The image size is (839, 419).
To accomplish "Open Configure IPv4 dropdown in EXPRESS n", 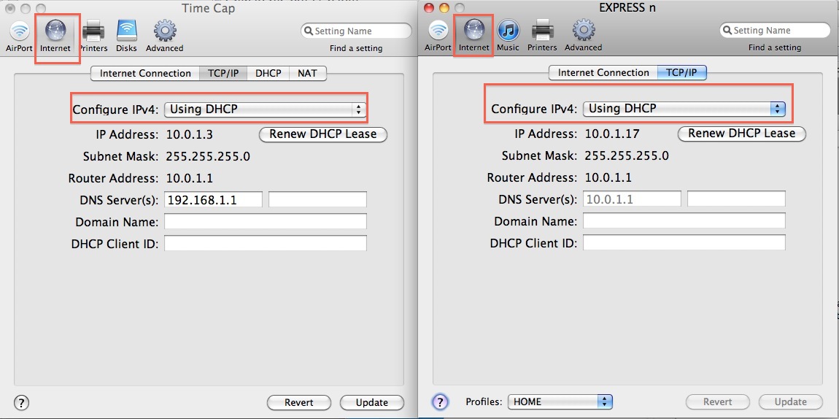I will coord(684,109).
